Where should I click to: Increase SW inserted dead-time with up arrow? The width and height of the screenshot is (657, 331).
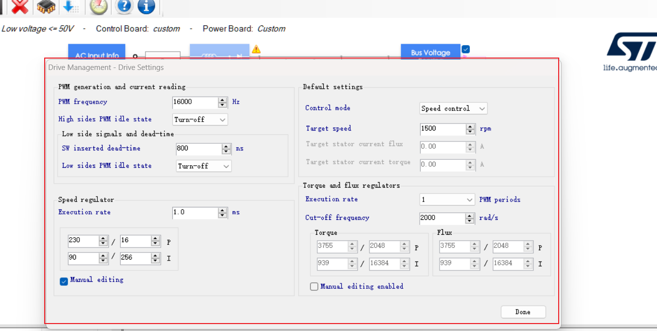[226, 146]
